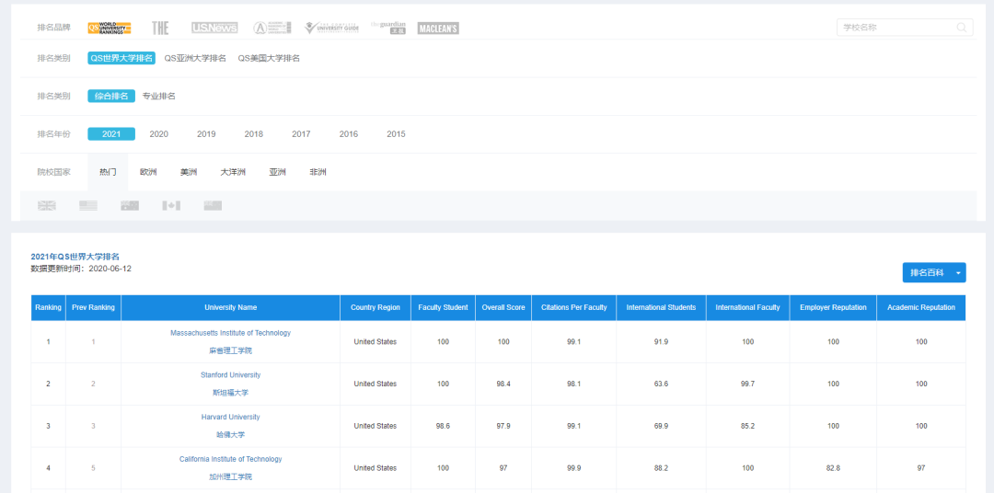Click the Ranking column header

(x=48, y=307)
